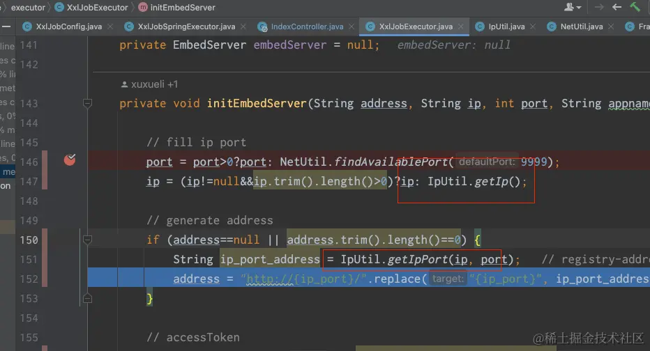Click the 'embedServer: null' inline debug value
The height and width of the screenshot is (351, 650).
[x=454, y=45]
